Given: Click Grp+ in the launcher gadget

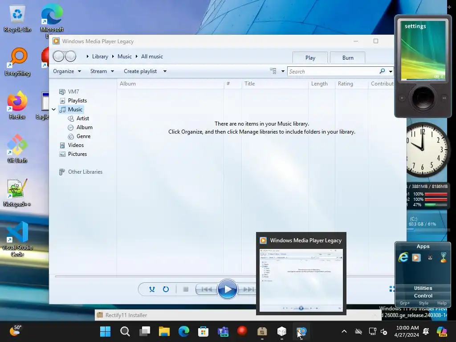Looking at the screenshot, I should (404, 303).
